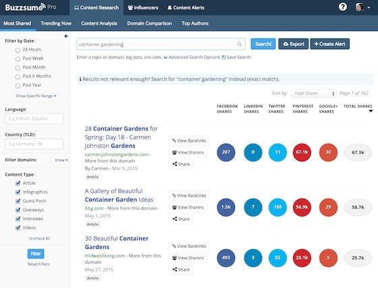Click the LinkedIn shares circle showing 0

(x=253, y=152)
